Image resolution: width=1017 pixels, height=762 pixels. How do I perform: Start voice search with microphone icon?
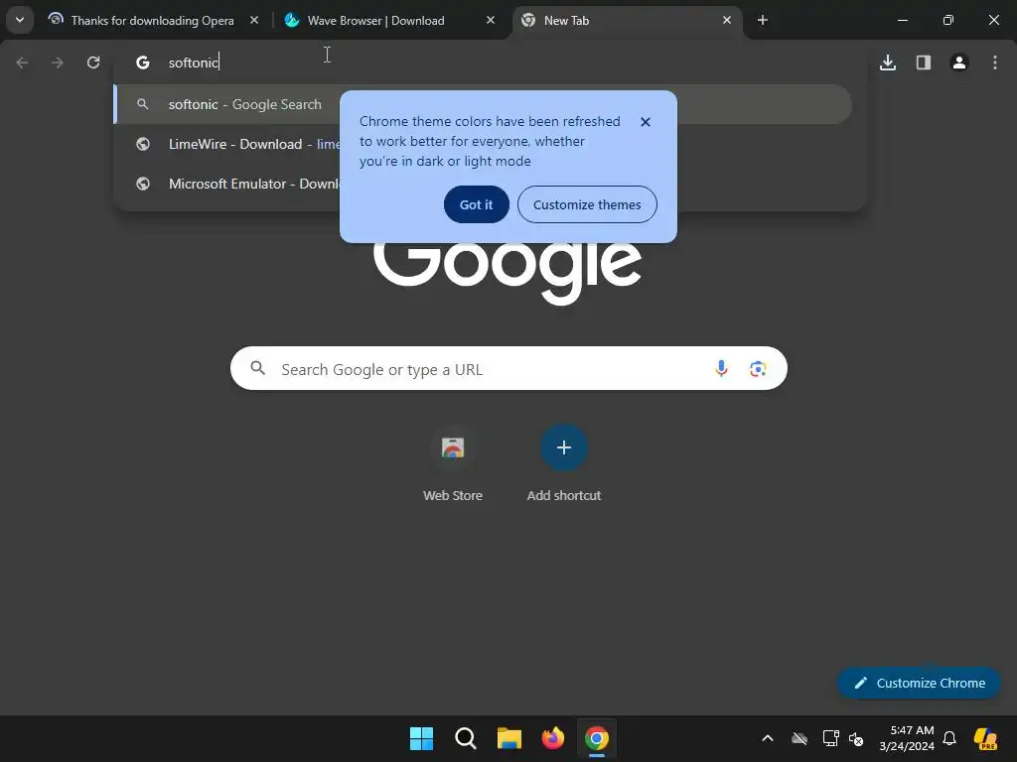pyautogui.click(x=721, y=369)
